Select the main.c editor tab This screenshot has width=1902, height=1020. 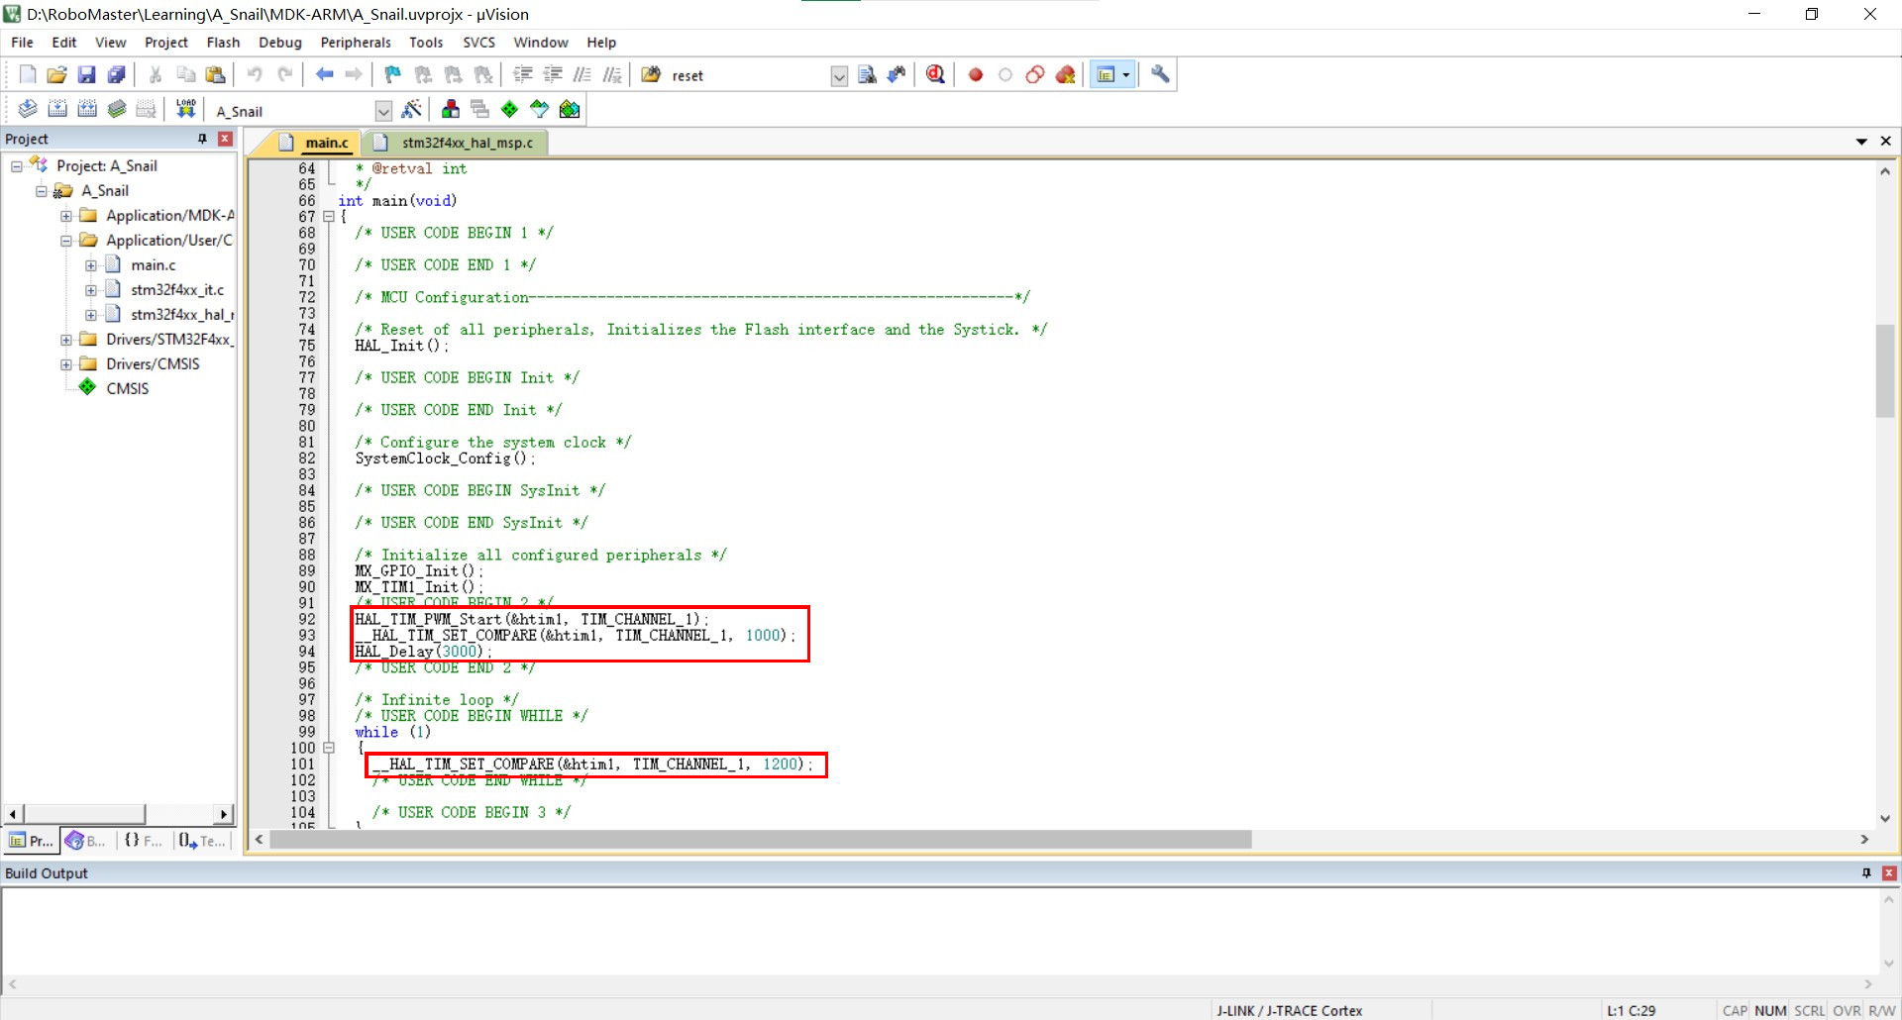click(x=315, y=143)
